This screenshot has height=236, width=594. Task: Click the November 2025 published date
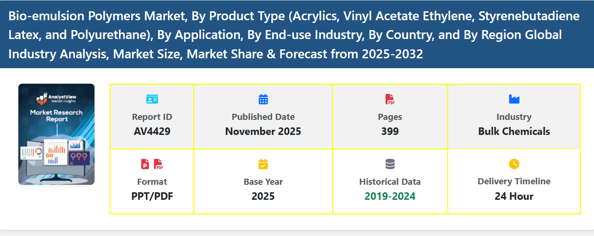point(263,132)
